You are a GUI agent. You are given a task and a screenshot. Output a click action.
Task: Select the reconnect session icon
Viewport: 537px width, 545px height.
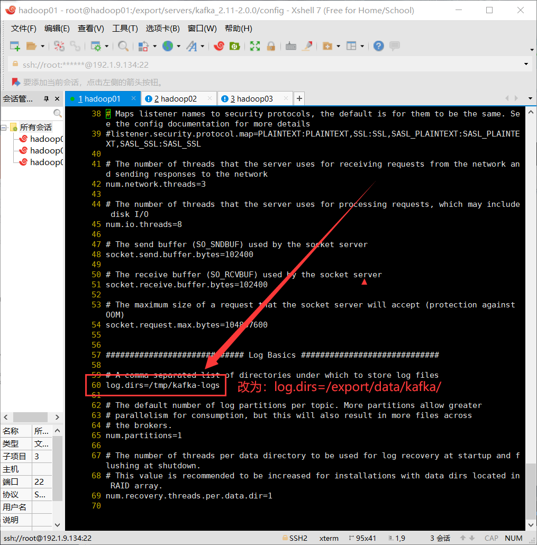click(x=75, y=46)
